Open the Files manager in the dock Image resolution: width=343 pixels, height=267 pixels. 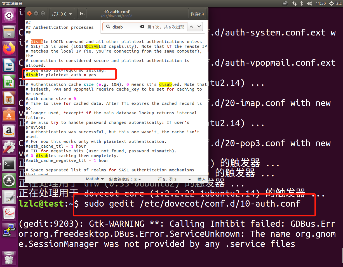(9, 32)
